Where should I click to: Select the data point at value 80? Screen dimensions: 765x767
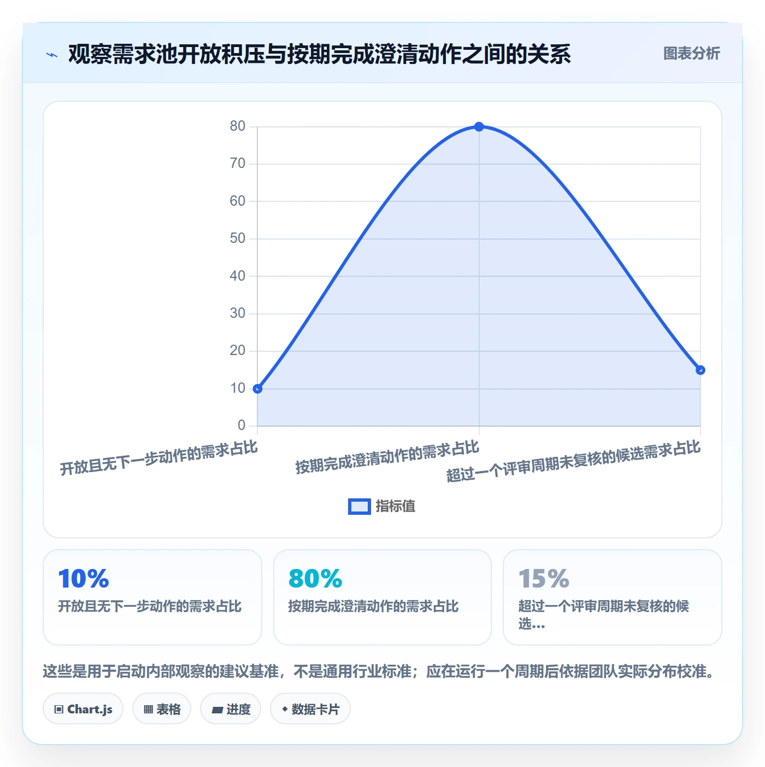479,126
